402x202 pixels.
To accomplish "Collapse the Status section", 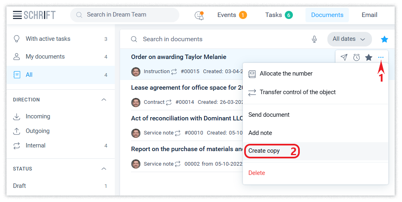I will [x=104, y=169].
